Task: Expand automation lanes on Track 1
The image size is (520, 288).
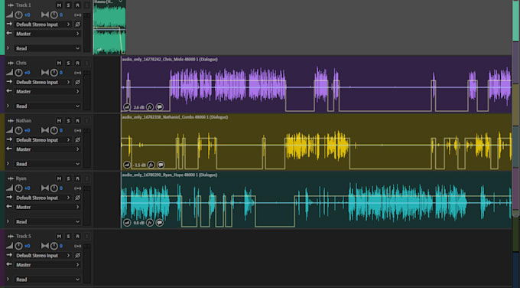Action: point(8,48)
